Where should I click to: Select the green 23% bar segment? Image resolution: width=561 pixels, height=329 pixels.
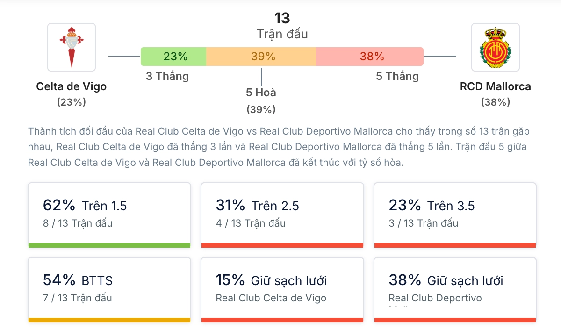[173, 56]
